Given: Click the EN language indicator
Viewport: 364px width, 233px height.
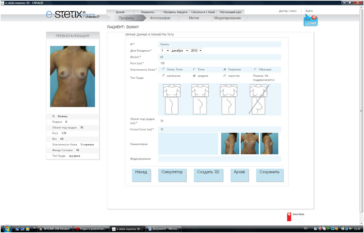Looking at the screenshot, I should point(306,229).
